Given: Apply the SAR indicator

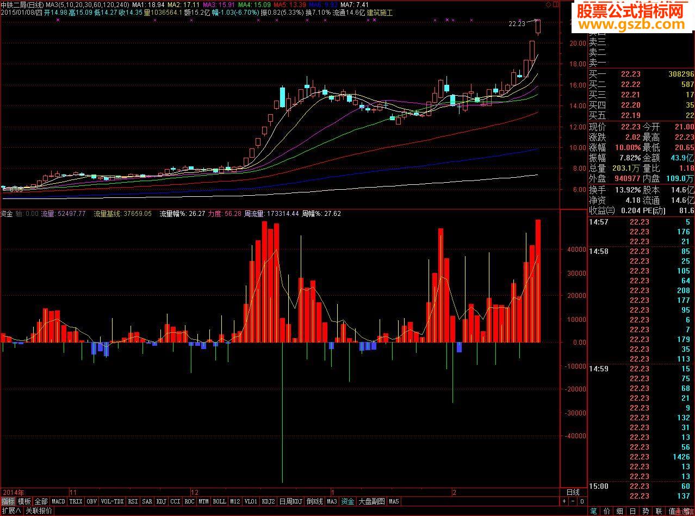Looking at the screenshot, I should click(x=147, y=501).
